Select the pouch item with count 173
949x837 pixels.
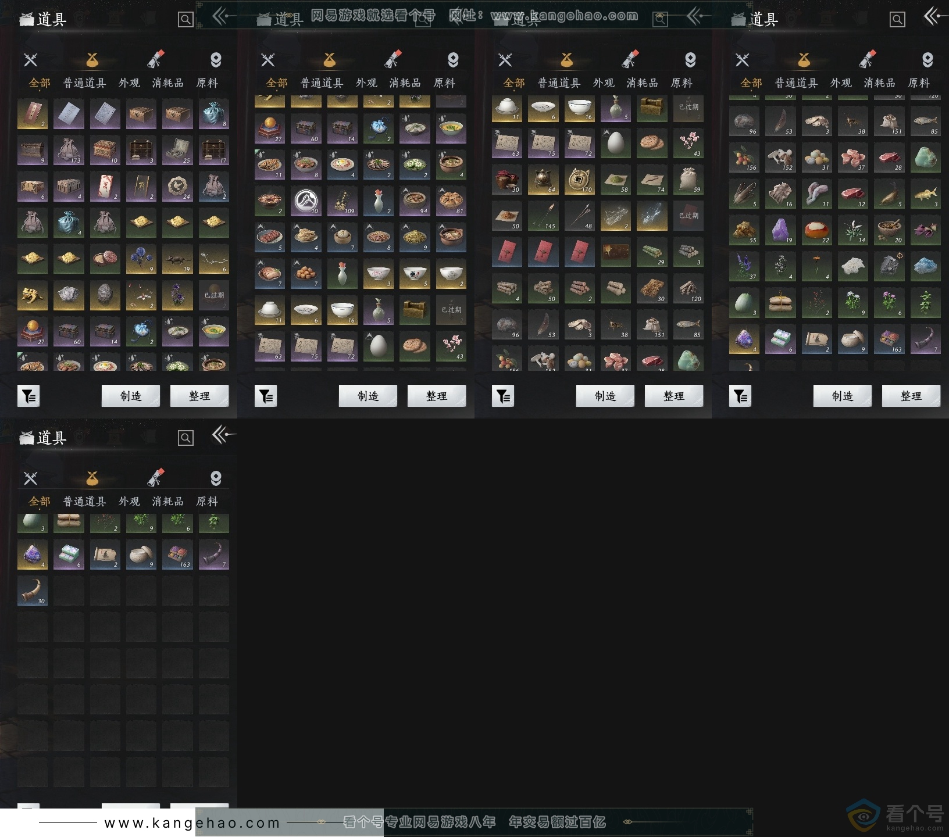[69, 150]
